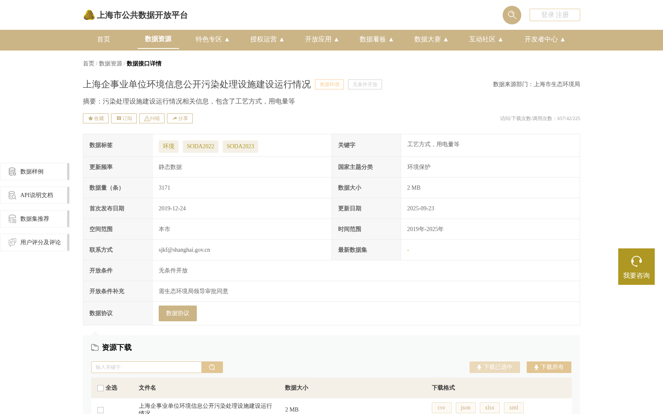Click the 登录 注册 button
This screenshot has height=414, width=663.
(x=555, y=15)
